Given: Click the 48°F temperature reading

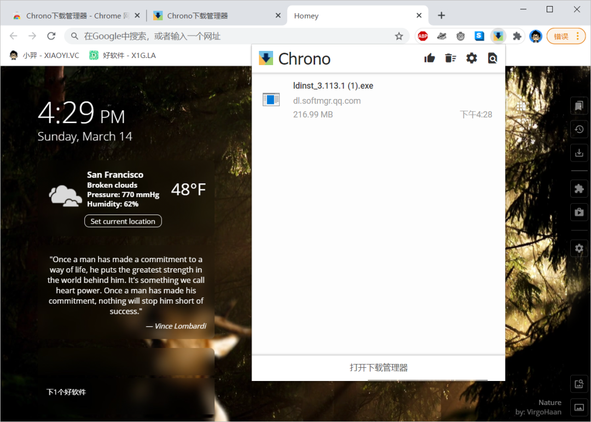Looking at the screenshot, I should [188, 189].
